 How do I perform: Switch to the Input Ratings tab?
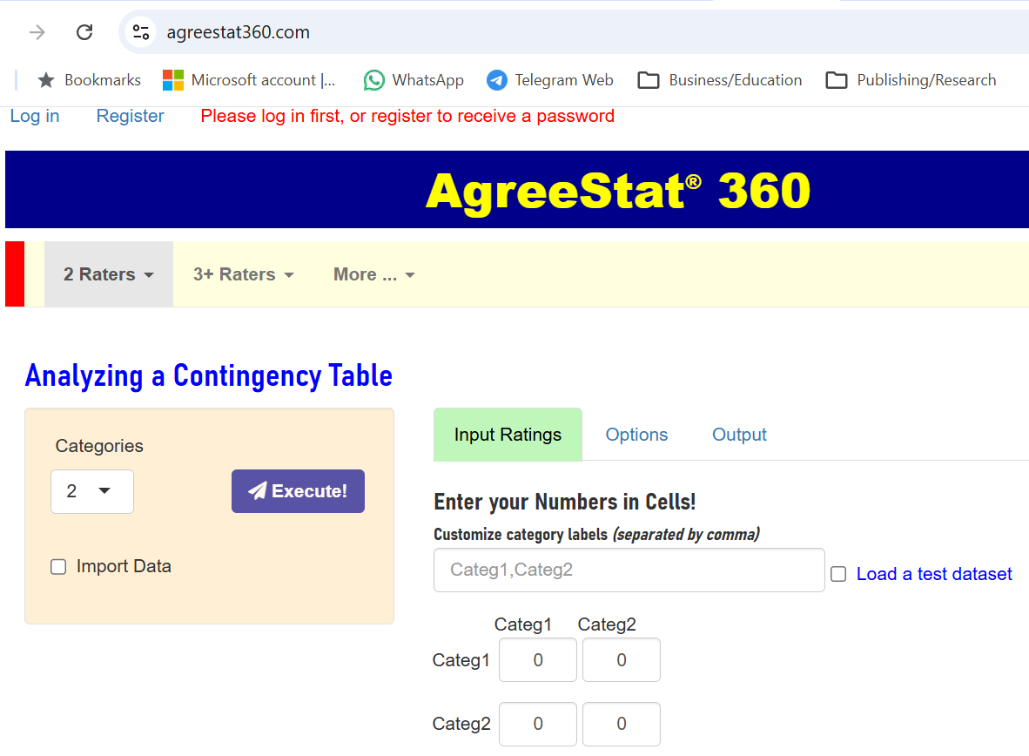coord(508,435)
